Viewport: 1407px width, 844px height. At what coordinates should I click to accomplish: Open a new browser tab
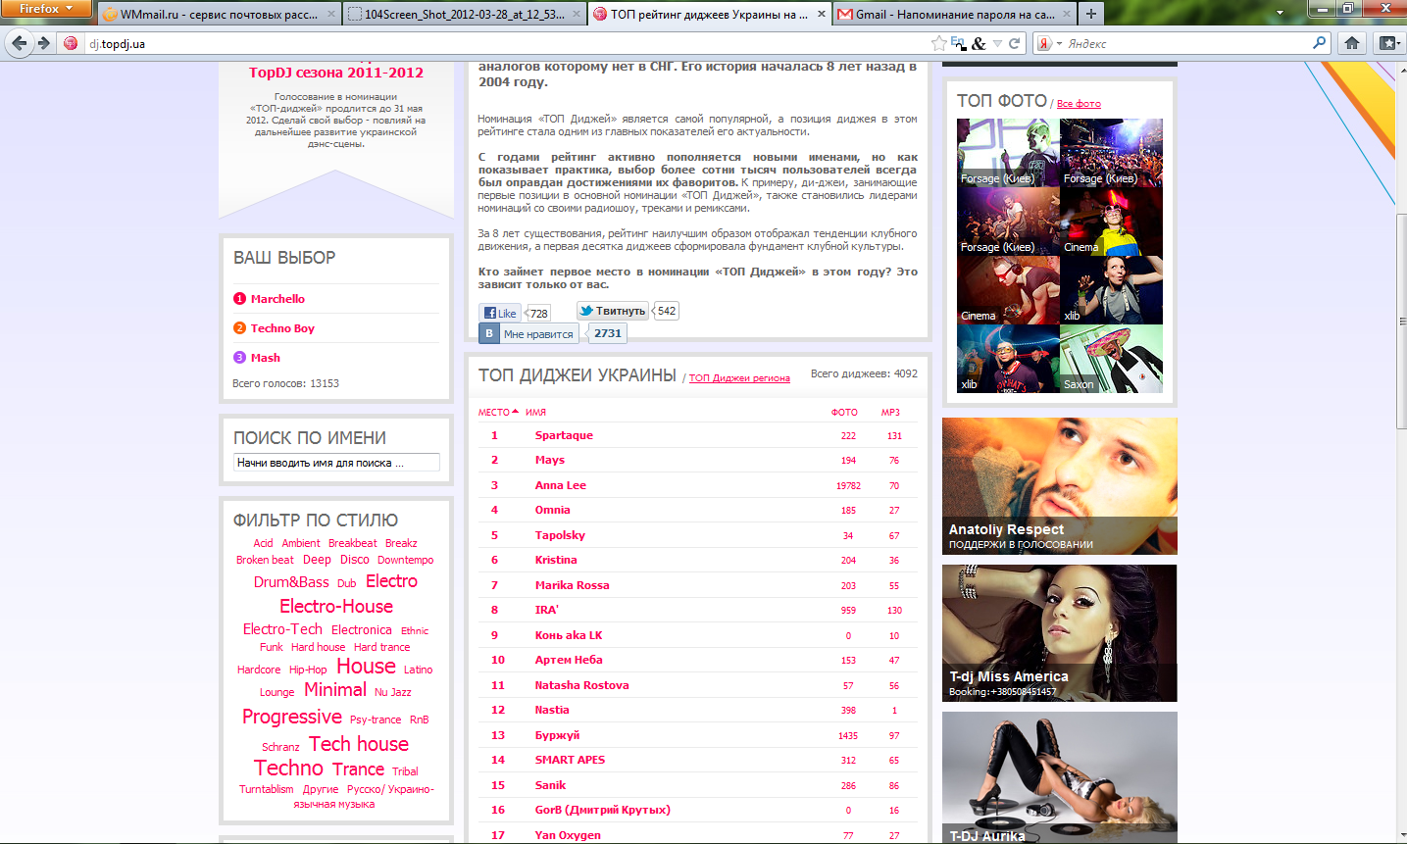1090,14
